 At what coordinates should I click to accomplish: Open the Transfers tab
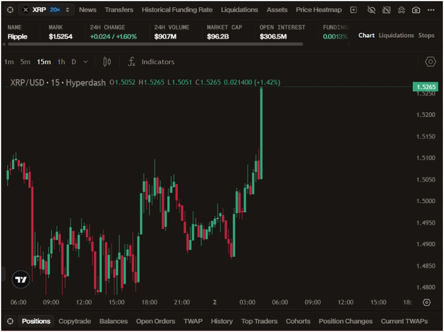[x=119, y=10]
